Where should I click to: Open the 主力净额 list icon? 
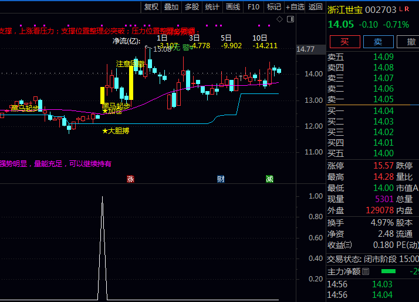[x=366, y=272]
